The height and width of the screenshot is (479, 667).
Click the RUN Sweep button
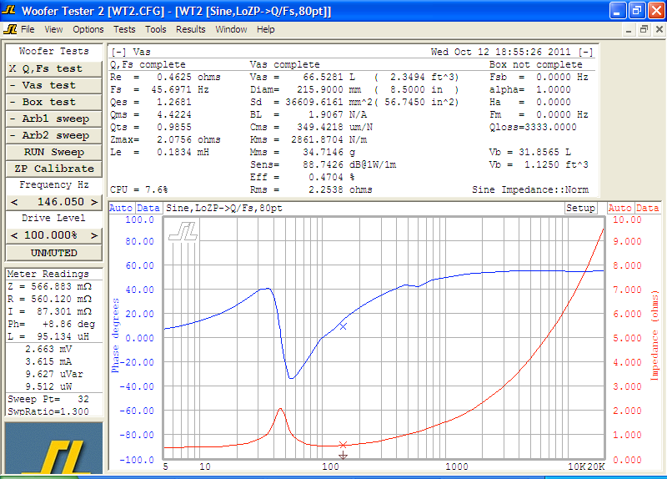pos(53,152)
